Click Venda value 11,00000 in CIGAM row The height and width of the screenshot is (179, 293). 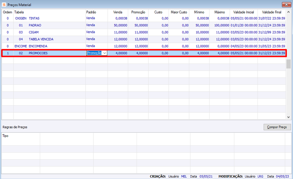pos(120,32)
